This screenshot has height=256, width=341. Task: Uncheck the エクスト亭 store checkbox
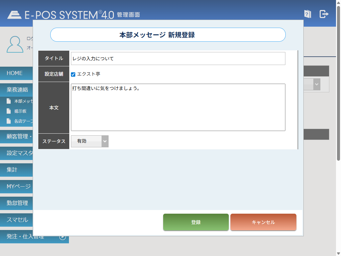(x=73, y=74)
